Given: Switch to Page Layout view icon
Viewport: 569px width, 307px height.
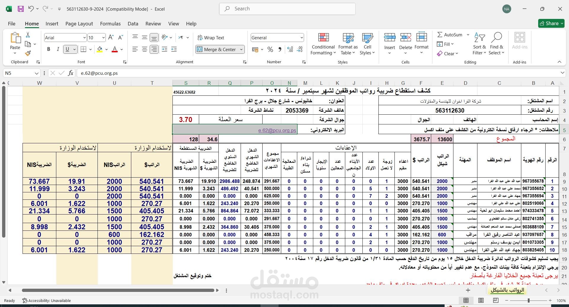Looking at the screenshot, I should point(481,300).
